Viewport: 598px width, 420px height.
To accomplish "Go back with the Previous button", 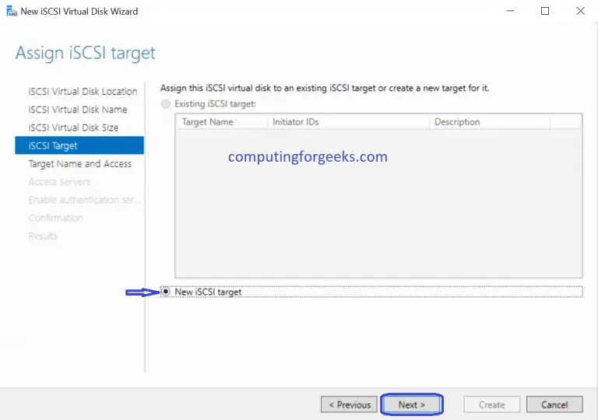I will [x=349, y=404].
